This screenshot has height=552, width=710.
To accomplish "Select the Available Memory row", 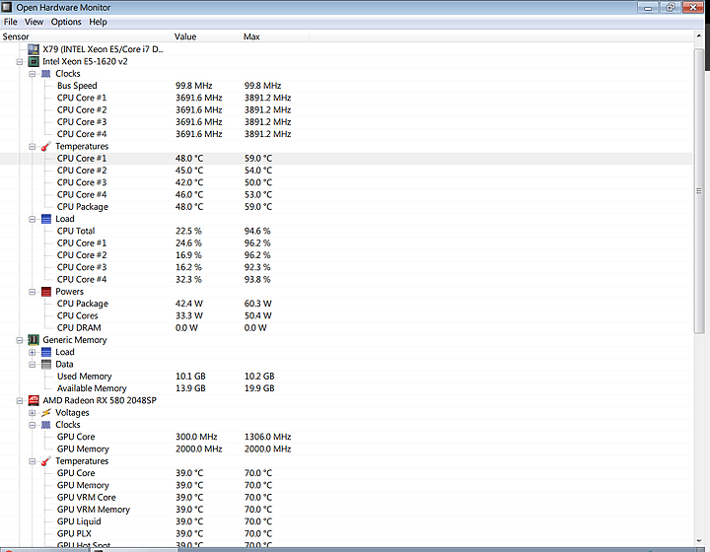I will click(x=346, y=388).
